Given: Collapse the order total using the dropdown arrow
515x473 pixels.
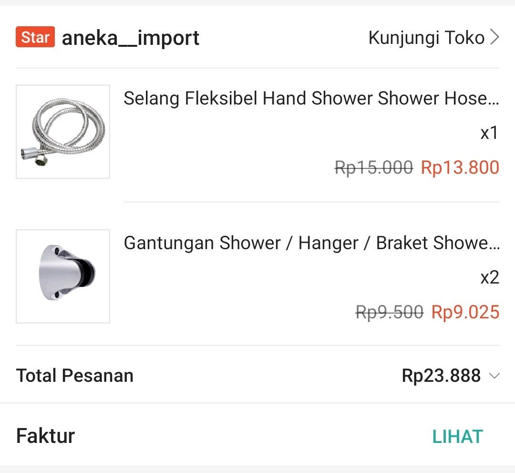Looking at the screenshot, I should [x=494, y=377].
